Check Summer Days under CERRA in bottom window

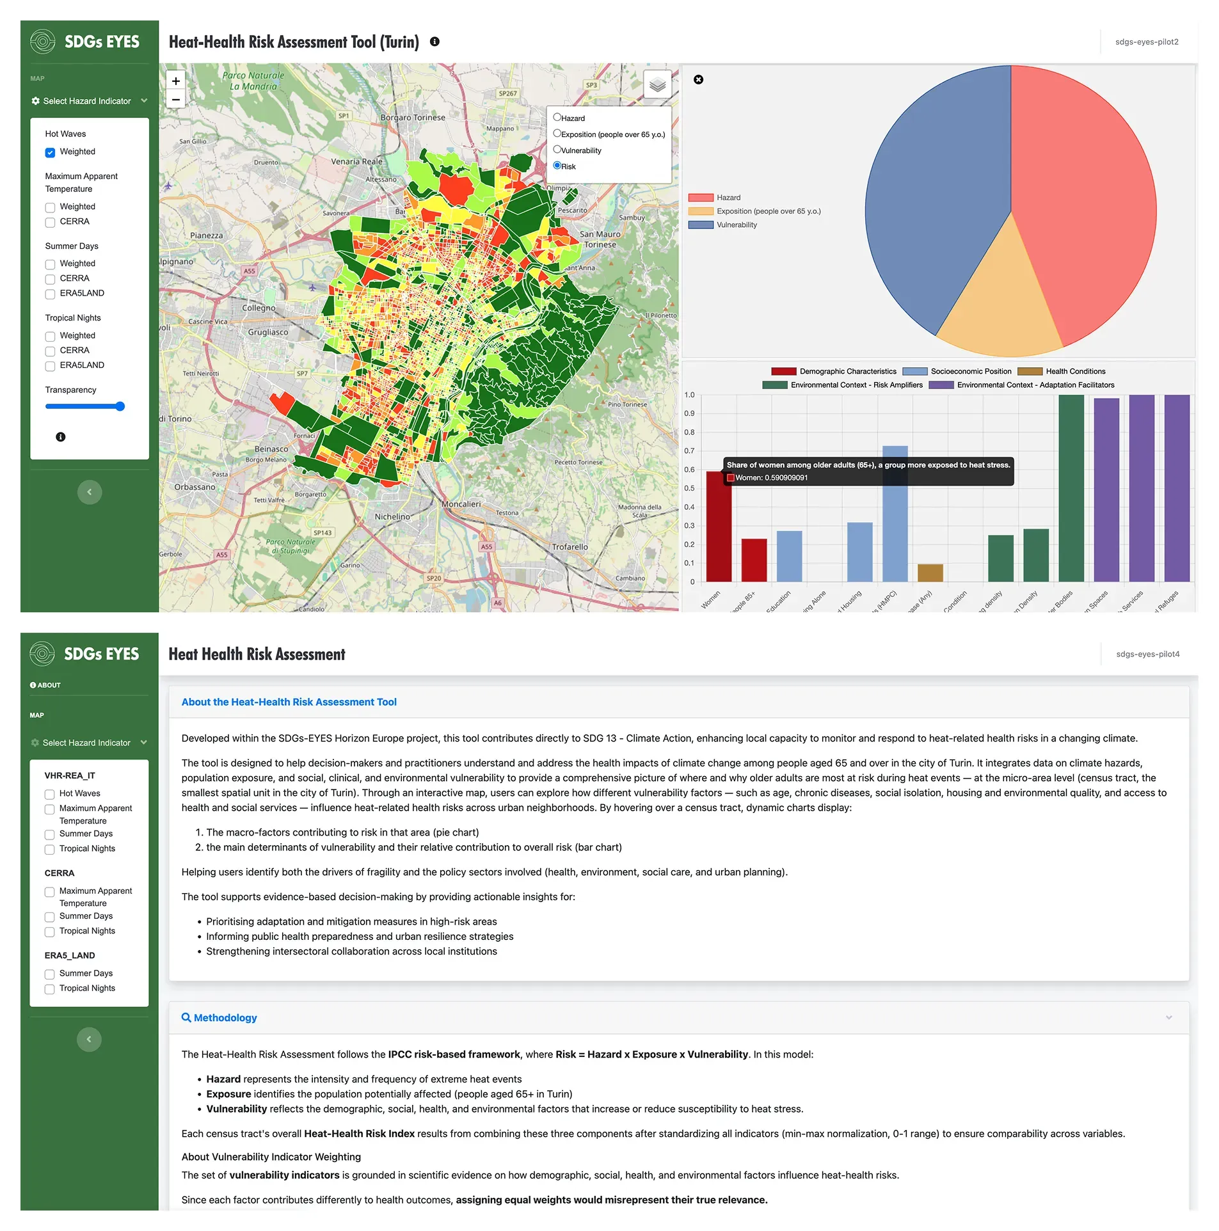[49, 917]
